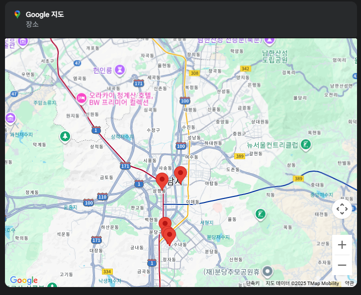Click the pink hotel icon for 오라카이 청계산 호텔

81,98
